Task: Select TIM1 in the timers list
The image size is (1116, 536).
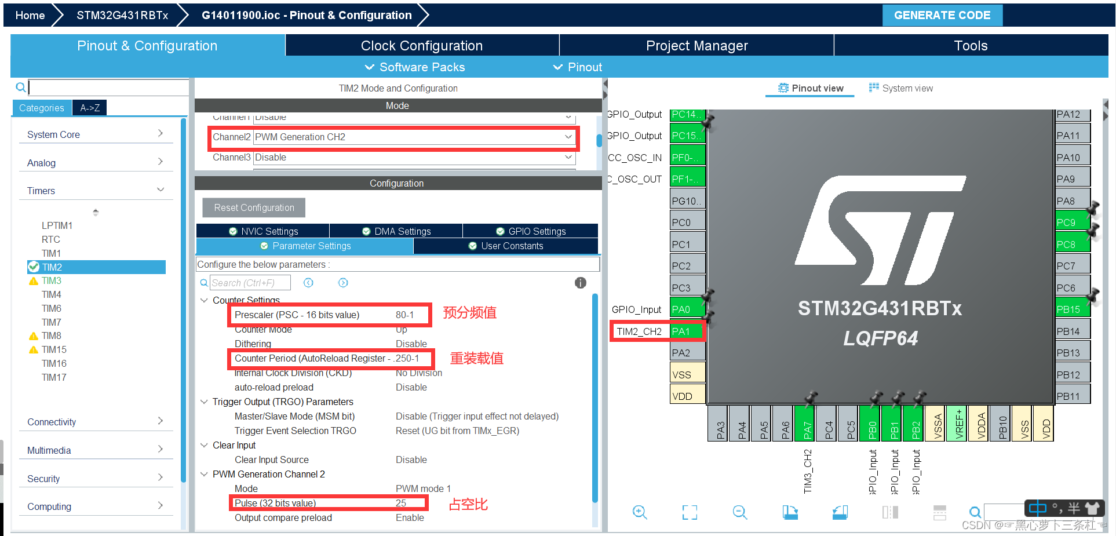Action: point(51,253)
